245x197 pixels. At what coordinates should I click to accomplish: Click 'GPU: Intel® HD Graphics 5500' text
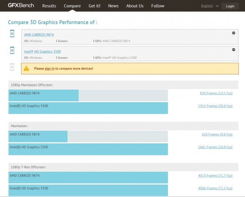[116, 58]
